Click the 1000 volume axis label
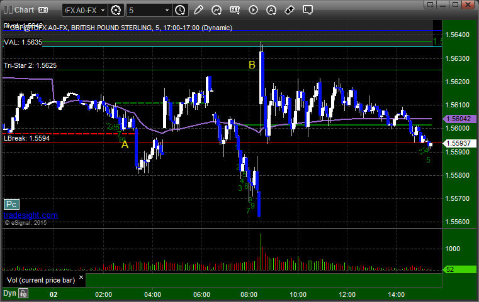Screen dimensions: 479x302 point(453,249)
